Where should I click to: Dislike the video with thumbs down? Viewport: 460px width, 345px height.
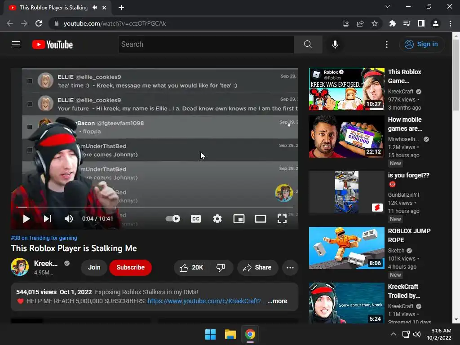tap(221, 268)
